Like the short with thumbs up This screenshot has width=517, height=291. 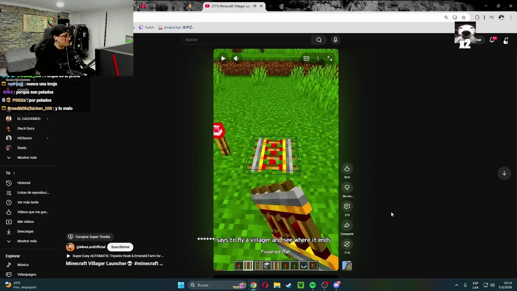point(347,169)
